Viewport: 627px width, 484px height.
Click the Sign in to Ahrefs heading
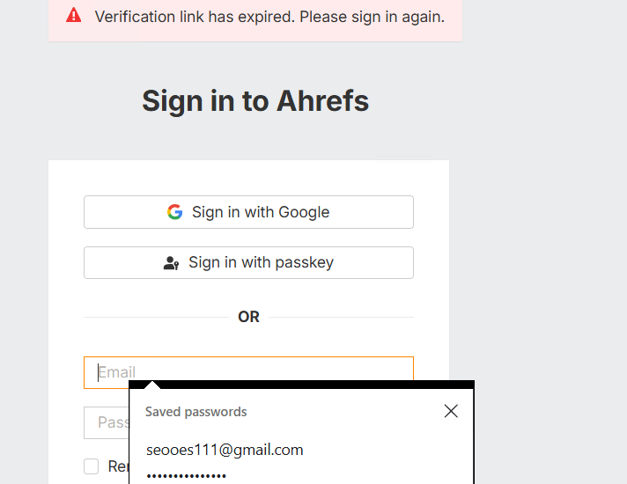[255, 101]
